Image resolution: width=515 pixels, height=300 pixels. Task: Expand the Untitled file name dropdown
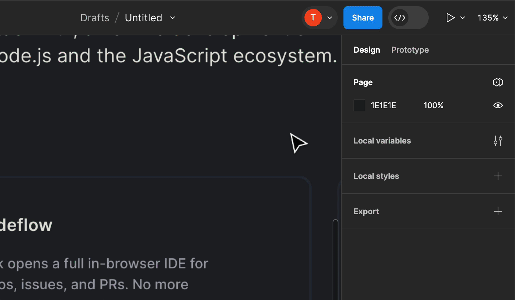[x=172, y=18]
